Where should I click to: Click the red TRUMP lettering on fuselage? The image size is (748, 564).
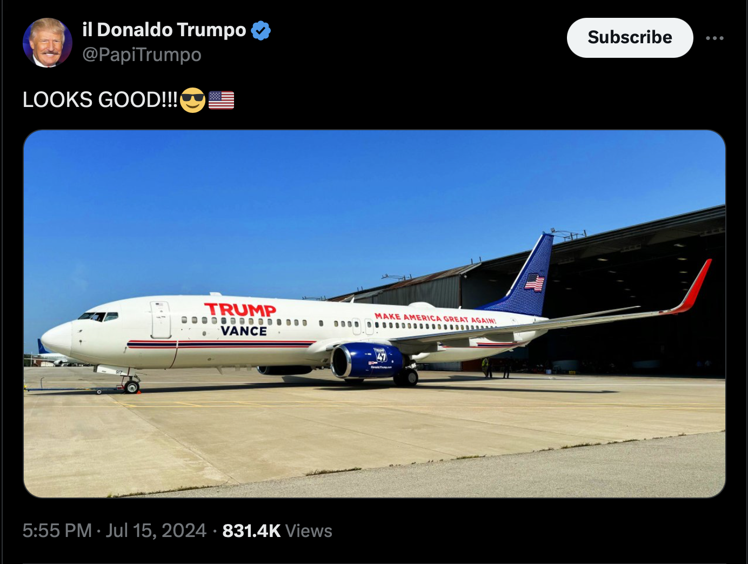pos(240,310)
